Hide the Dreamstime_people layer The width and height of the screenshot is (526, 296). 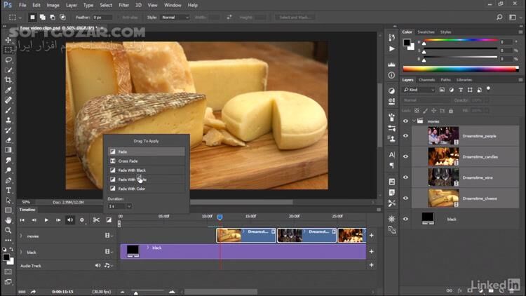click(x=405, y=136)
